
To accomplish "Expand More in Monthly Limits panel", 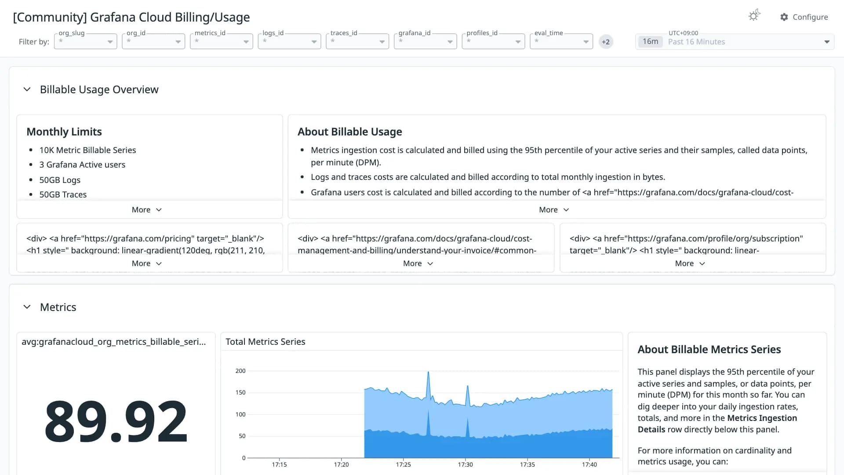I will 147,210.
